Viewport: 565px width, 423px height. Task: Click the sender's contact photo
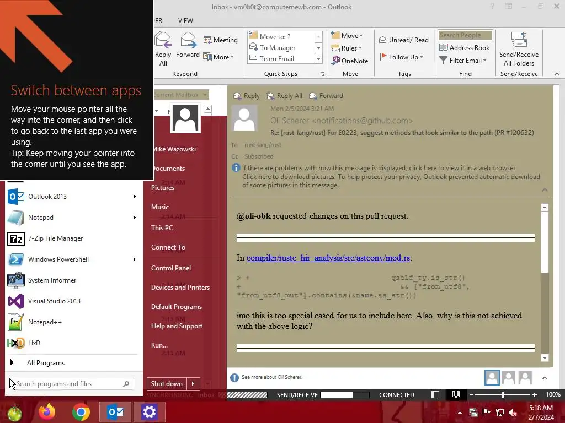coord(244,118)
